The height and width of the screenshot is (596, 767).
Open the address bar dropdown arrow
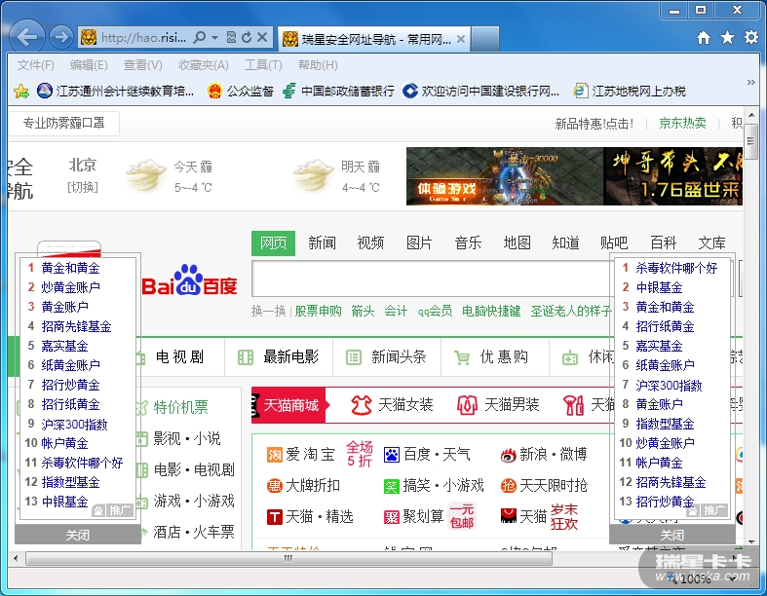[x=214, y=37]
